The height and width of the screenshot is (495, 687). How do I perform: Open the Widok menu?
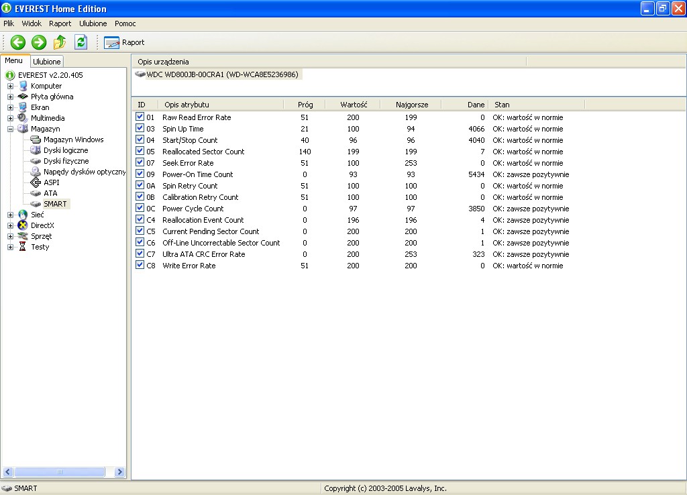click(x=32, y=23)
